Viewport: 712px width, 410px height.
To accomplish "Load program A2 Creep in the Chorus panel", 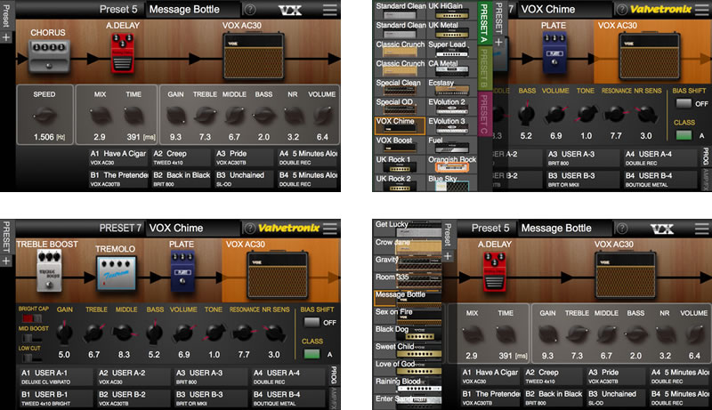I will click(x=182, y=157).
